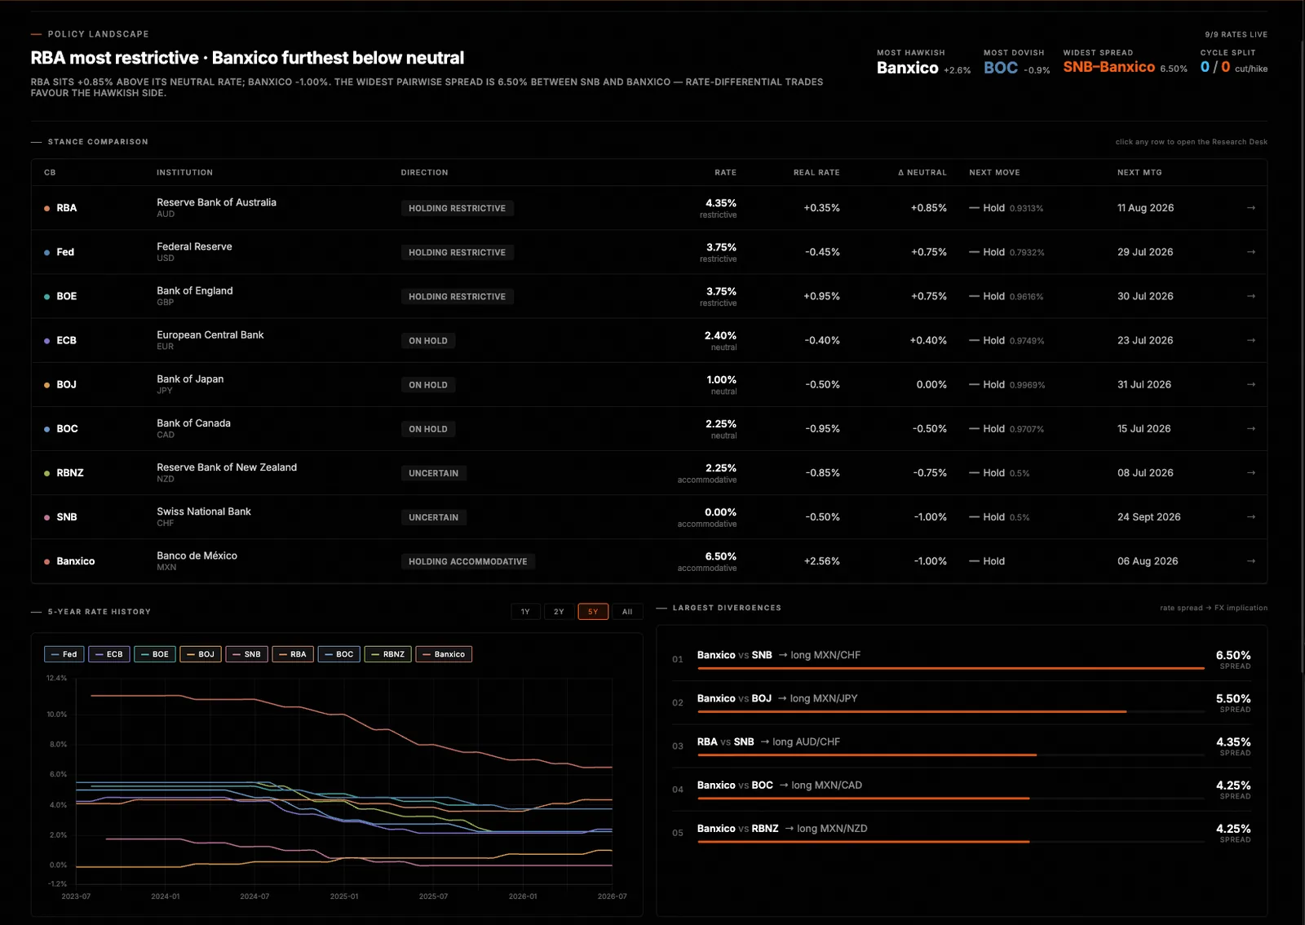Open the Fed row arrow icon

pos(1250,252)
